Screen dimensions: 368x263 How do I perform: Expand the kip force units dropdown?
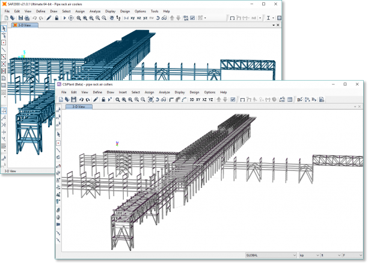pyautogui.click(x=309, y=255)
